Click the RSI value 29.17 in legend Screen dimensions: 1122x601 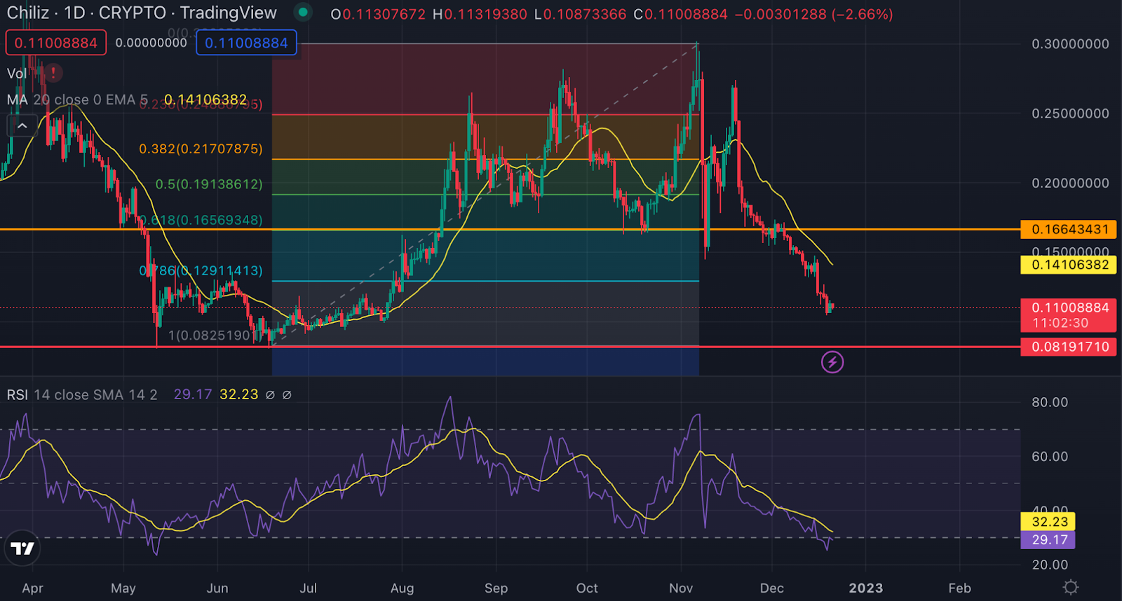(193, 394)
